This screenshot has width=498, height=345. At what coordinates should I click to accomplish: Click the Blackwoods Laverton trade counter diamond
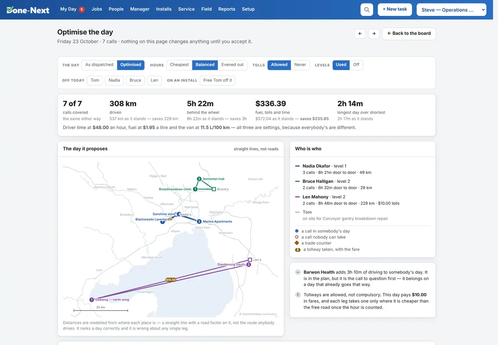tap(171, 219)
